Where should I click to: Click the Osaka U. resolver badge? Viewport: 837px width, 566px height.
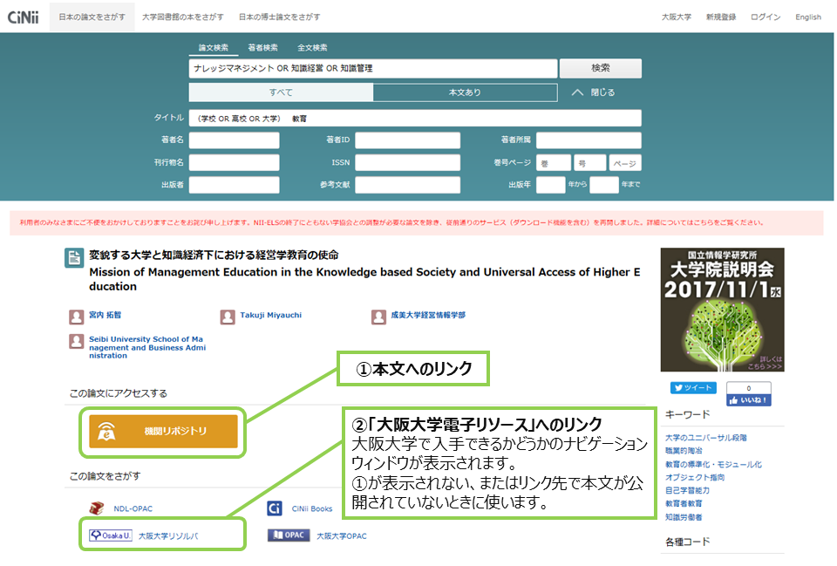pos(109,535)
